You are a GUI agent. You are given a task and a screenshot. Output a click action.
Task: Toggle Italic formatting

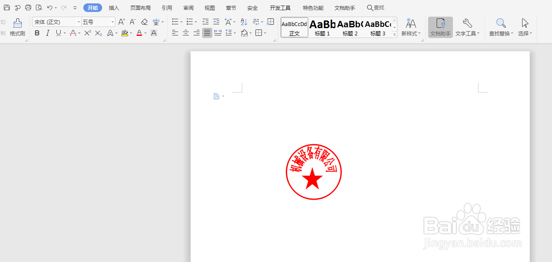coord(48,33)
